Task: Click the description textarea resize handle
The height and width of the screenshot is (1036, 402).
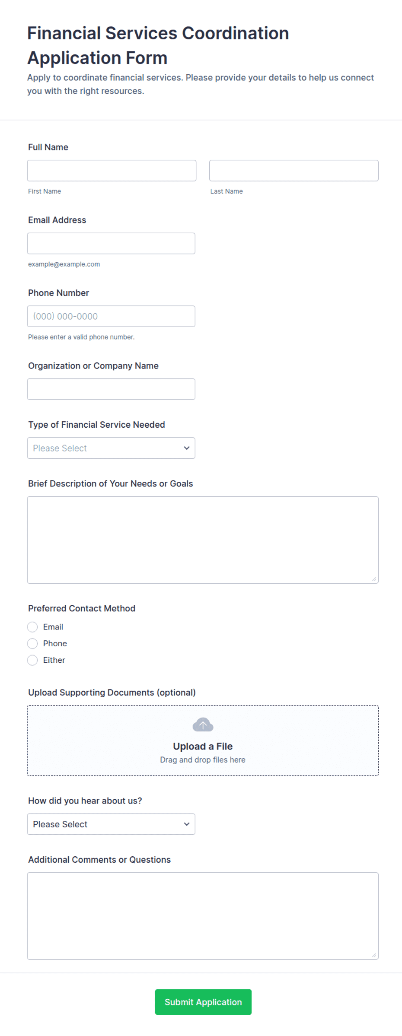Action: click(374, 579)
